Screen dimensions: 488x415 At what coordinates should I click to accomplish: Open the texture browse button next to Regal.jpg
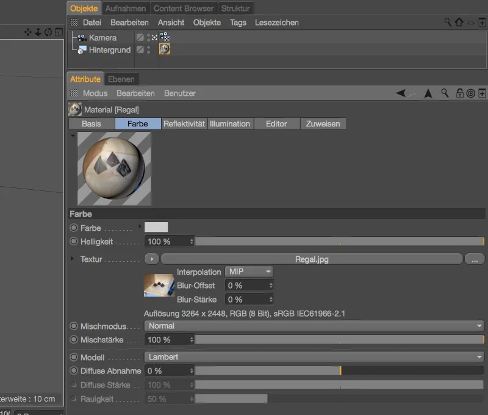(x=475, y=259)
